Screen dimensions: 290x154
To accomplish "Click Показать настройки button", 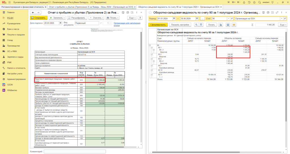I will click(180, 25).
